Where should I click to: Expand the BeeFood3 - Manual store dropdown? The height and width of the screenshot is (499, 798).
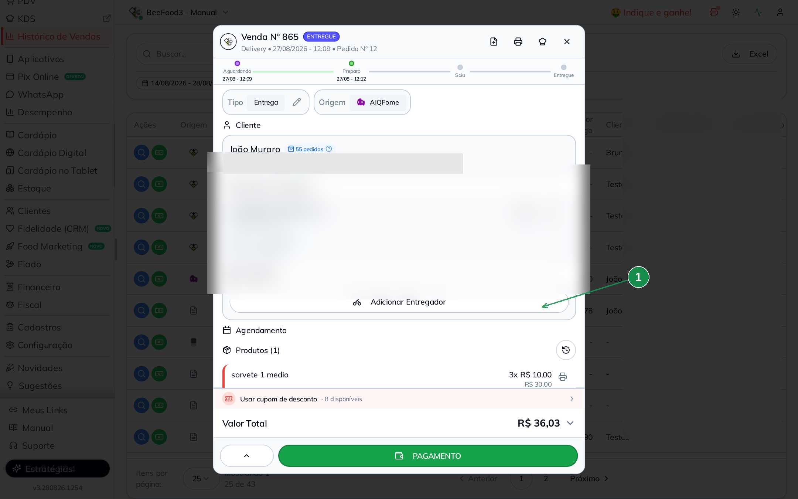[179, 13]
